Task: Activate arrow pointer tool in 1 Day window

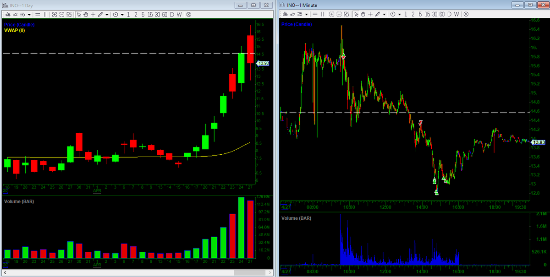Action: click(79, 14)
